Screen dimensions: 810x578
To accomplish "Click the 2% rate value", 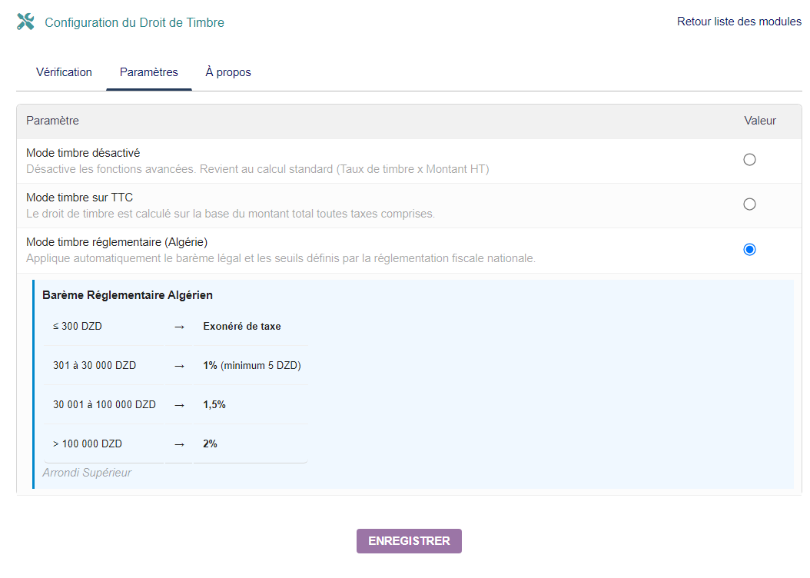I will point(211,444).
